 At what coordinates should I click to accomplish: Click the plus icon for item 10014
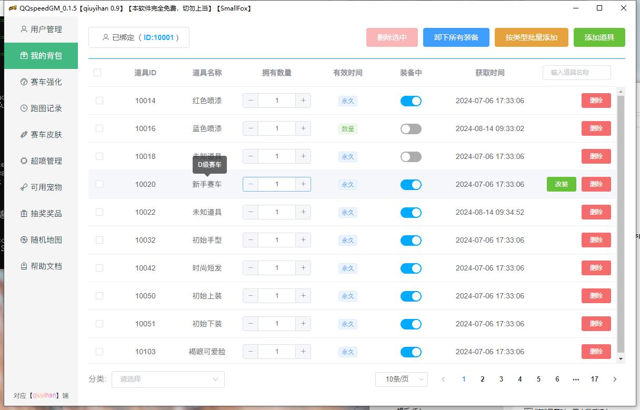coord(303,101)
